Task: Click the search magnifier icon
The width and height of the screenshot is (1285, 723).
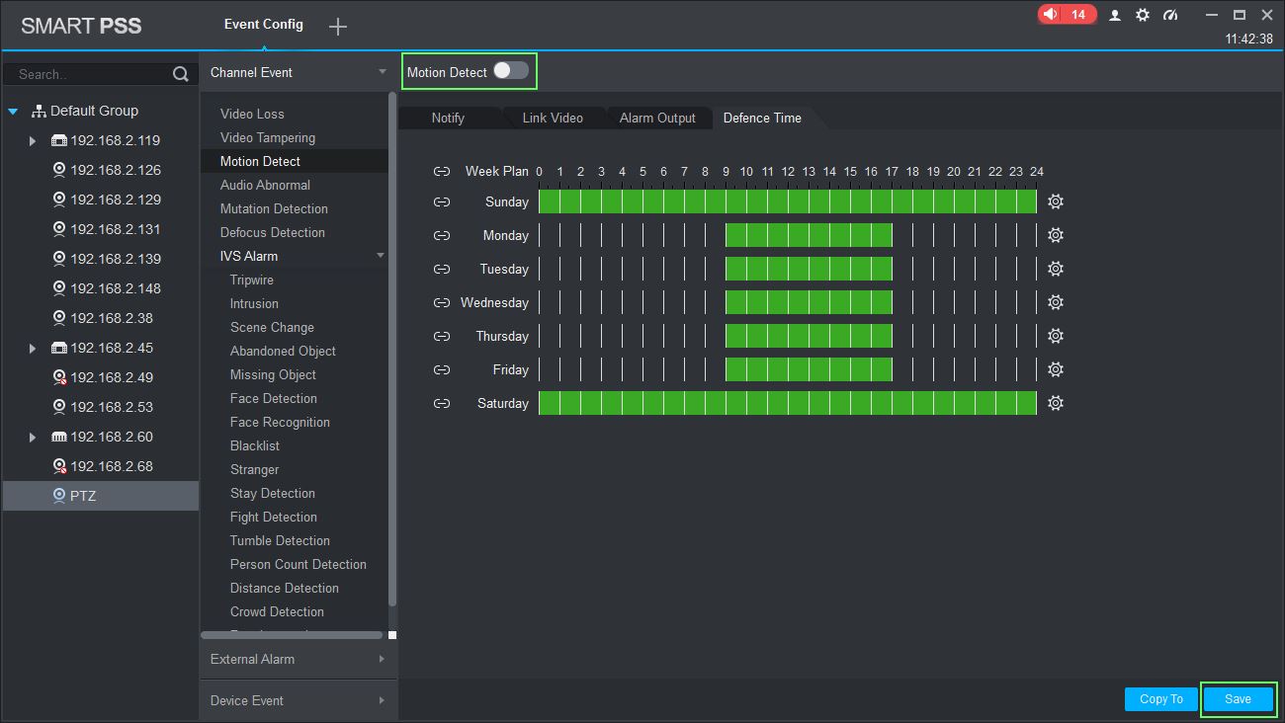Action: (x=180, y=74)
